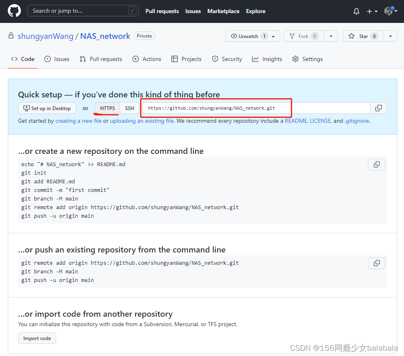
Task: Follow 'creating a new file' link
Action: pyautogui.click(x=79, y=121)
